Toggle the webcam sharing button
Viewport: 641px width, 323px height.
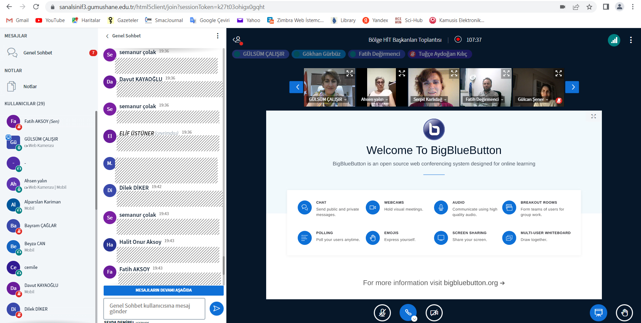coord(434,313)
